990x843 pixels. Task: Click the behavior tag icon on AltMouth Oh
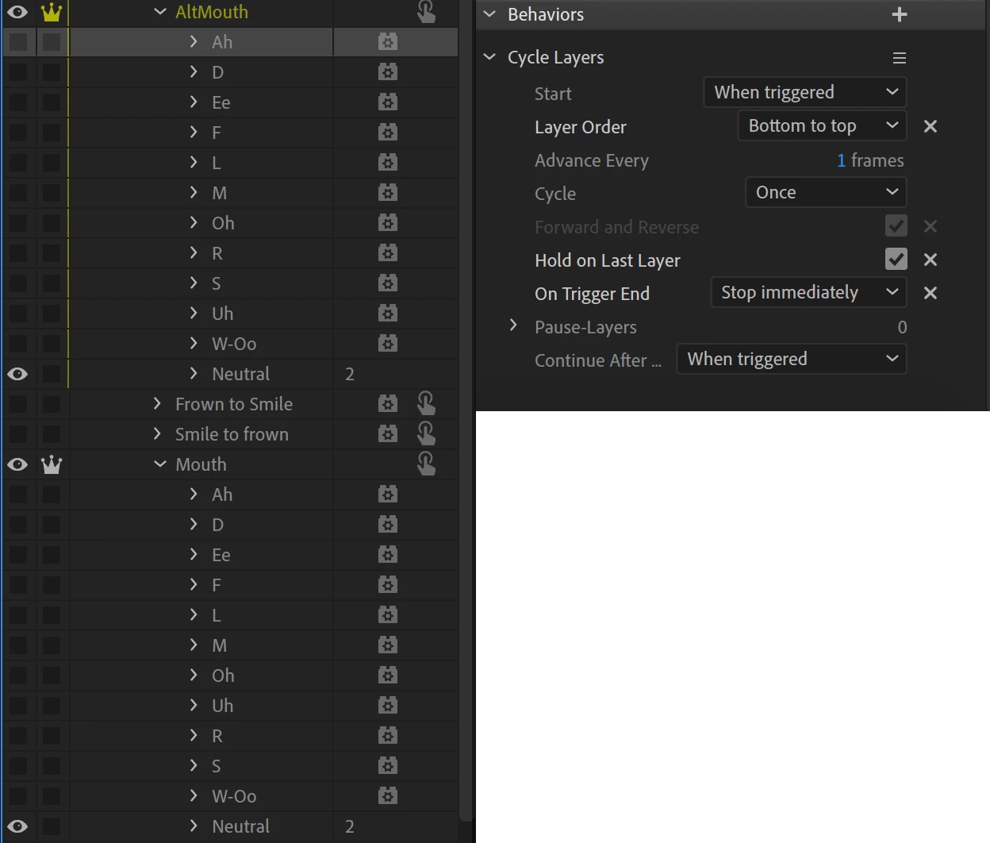pyautogui.click(x=388, y=223)
